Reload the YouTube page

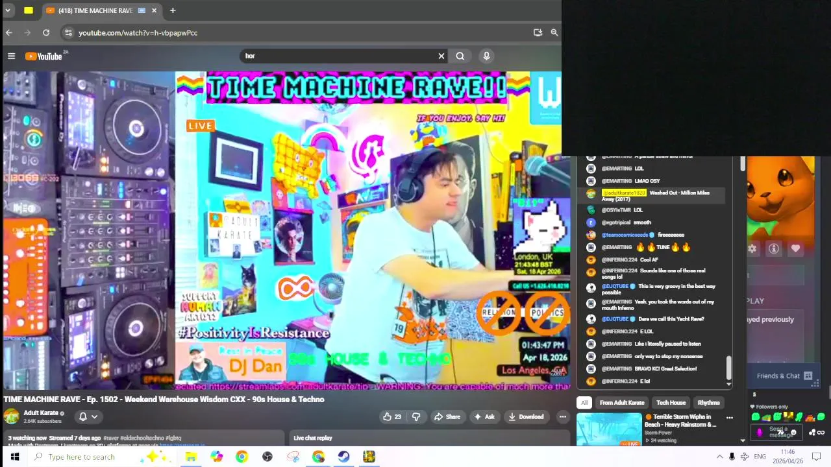coord(46,32)
